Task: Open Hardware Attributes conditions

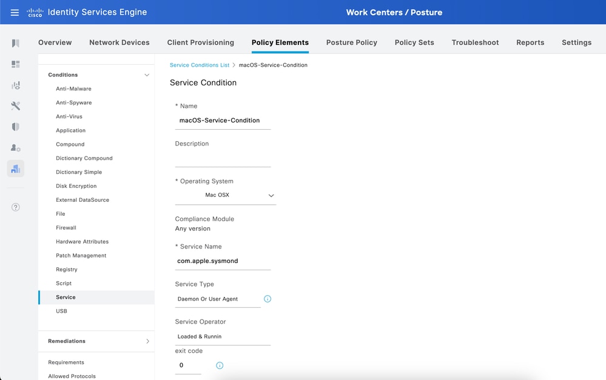Action: point(82,242)
